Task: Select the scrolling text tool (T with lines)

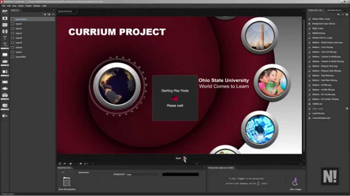Action: [x=5, y=45]
